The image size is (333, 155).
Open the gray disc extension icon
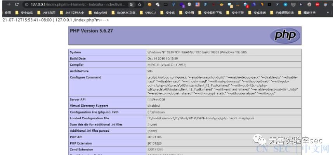pos(309,4)
